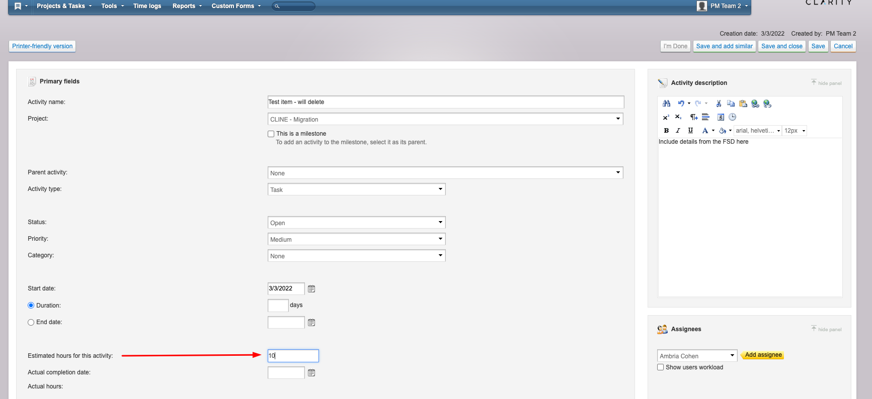Open the Actual completion date calendar picker
The height and width of the screenshot is (399, 872).
311,373
